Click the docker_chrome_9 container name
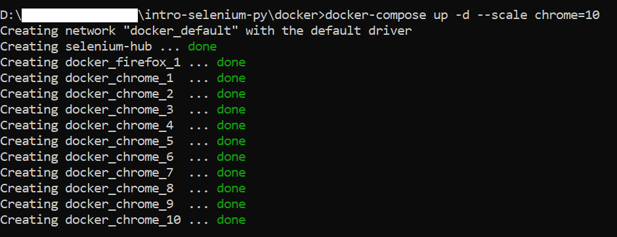617x237 pixels. tap(119, 204)
